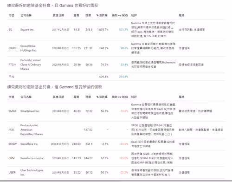The height and width of the screenshot is (182, 232).
Task: Click the Smartsheet Inc. company name
Action: [30, 111]
